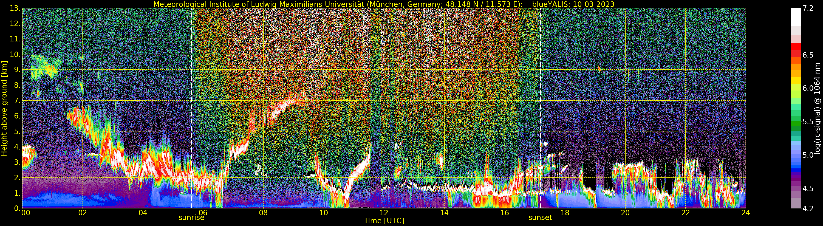Click the white dashed sunset marker line

point(540,108)
